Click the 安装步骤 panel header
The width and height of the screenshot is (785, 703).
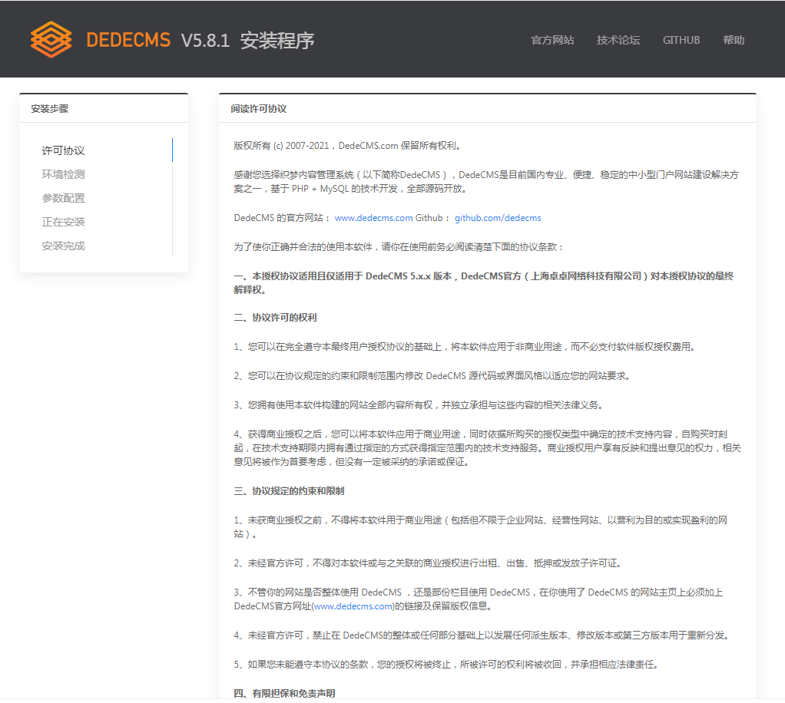[50, 109]
